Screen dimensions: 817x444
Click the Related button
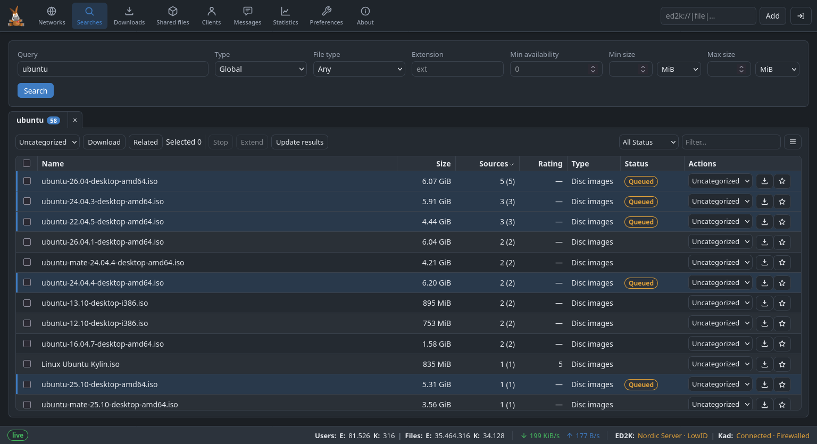click(x=146, y=142)
